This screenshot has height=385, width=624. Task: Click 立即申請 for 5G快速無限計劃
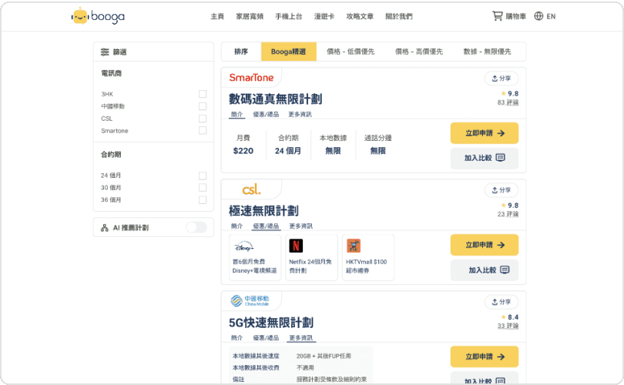pos(485,357)
